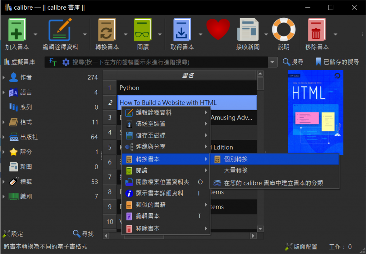Image resolution: width=366 pixels, height=254 pixels.
Task: Expand the 語言 languages category
Action: [4, 92]
